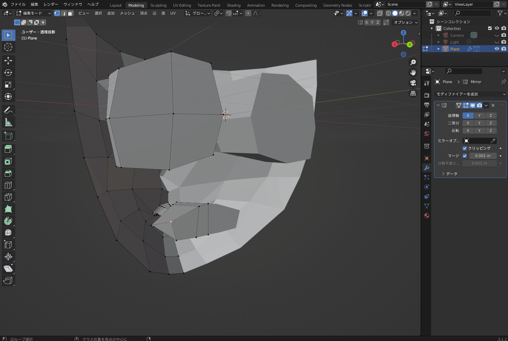Open the メッシュ menu in viewport header
Image resolution: width=508 pixels, height=341 pixels.
(127, 13)
